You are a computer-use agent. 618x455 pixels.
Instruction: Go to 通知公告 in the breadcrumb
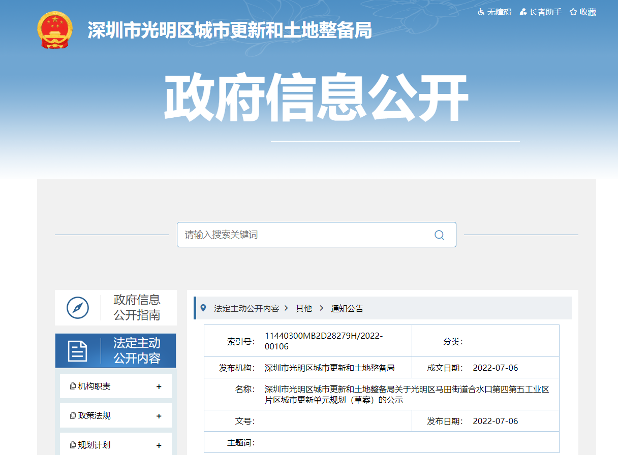[347, 308]
